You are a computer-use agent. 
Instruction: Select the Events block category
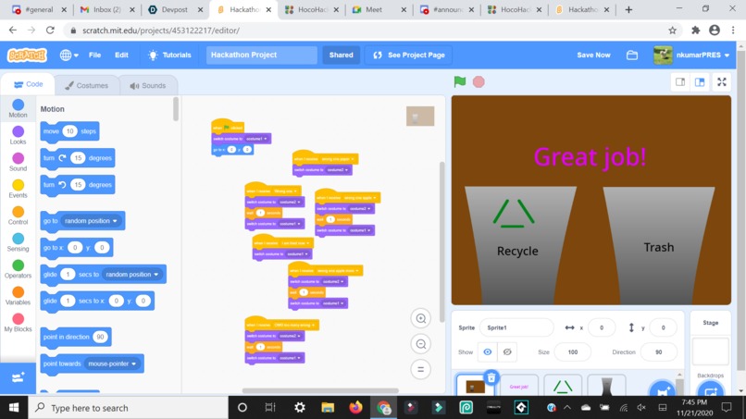pos(19,189)
